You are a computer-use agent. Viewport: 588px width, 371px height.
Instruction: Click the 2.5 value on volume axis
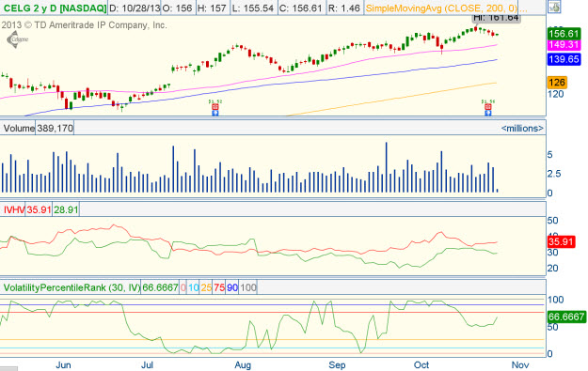click(x=554, y=174)
